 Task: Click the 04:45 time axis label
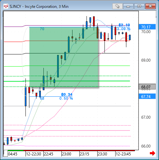(x=13, y=154)
